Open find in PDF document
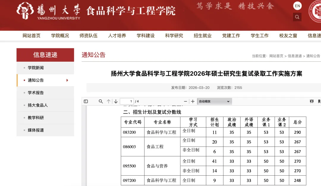 coord(101,101)
